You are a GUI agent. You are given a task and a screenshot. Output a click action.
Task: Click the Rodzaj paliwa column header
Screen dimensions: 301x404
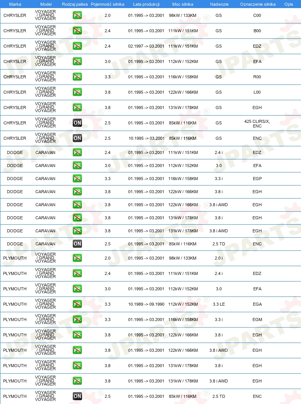[75, 4]
